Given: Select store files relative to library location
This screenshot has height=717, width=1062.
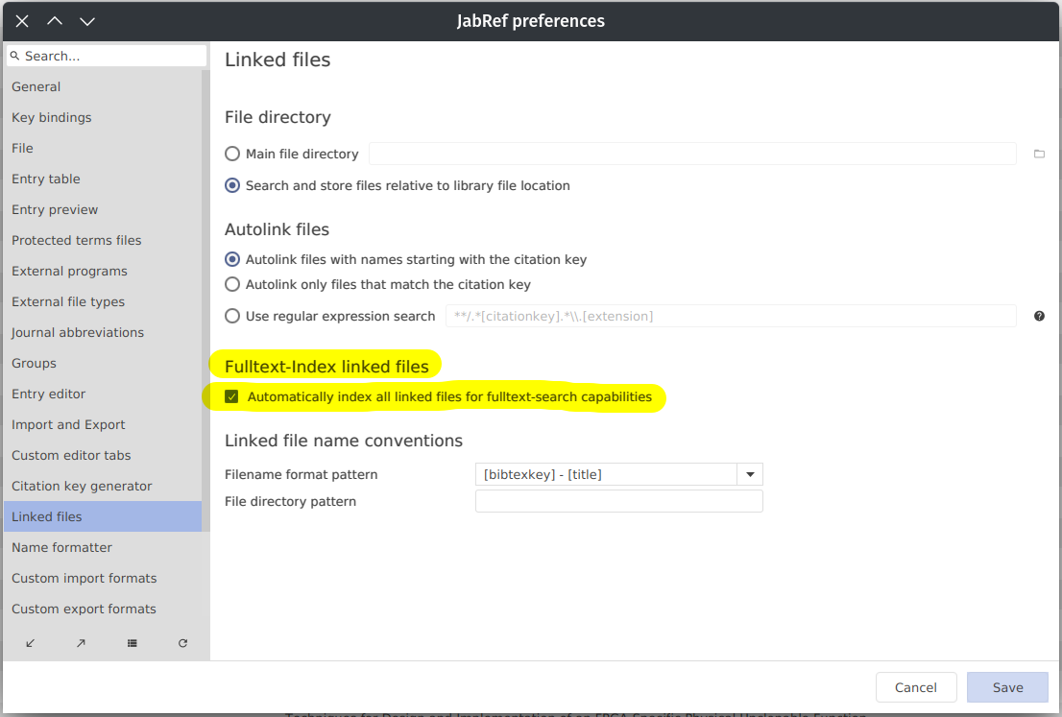Looking at the screenshot, I should click(232, 185).
